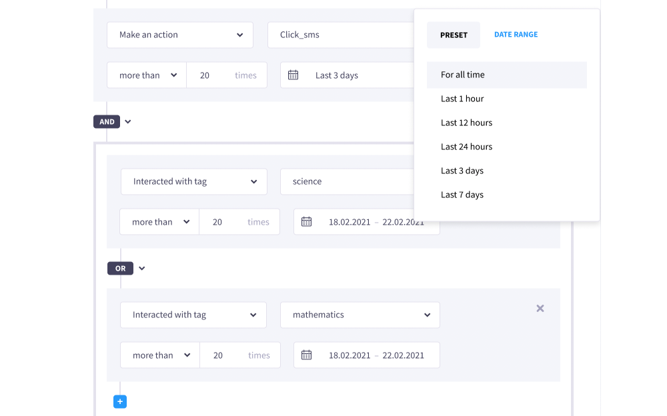Add a new condition with the blue plus button
The width and height of the screenshot is (667, 416).
tap(120, 401)
